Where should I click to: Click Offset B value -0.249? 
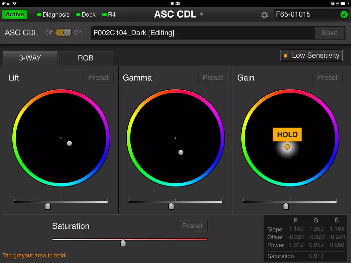337,237
